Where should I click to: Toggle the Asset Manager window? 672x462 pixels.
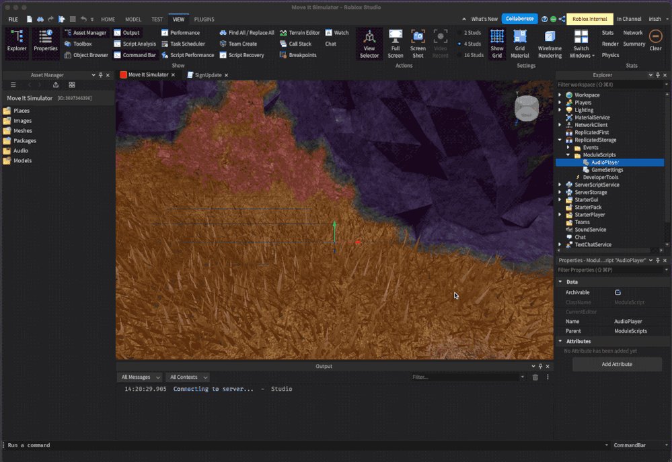[x=85, y=32]
